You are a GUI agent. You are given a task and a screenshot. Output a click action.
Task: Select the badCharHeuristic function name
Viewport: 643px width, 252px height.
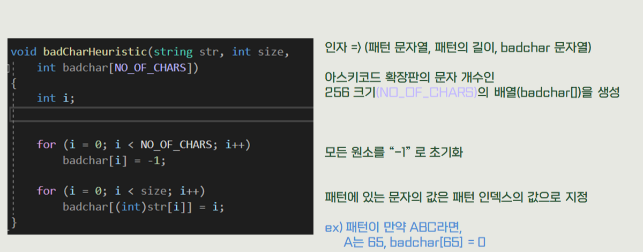tap(95, 52)
